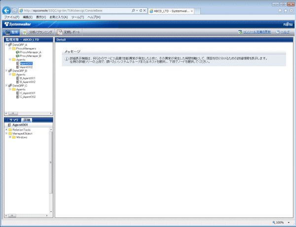Click the browser address bar URL
Image resolution: width=296 pixels, height=227 pixels.
click(x=74, y=10)
